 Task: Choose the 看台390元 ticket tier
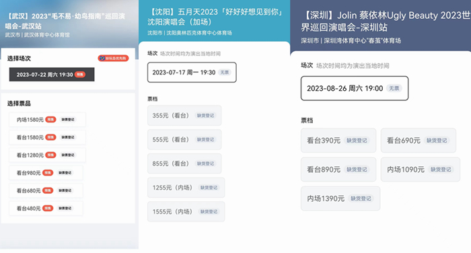[338, 141]
